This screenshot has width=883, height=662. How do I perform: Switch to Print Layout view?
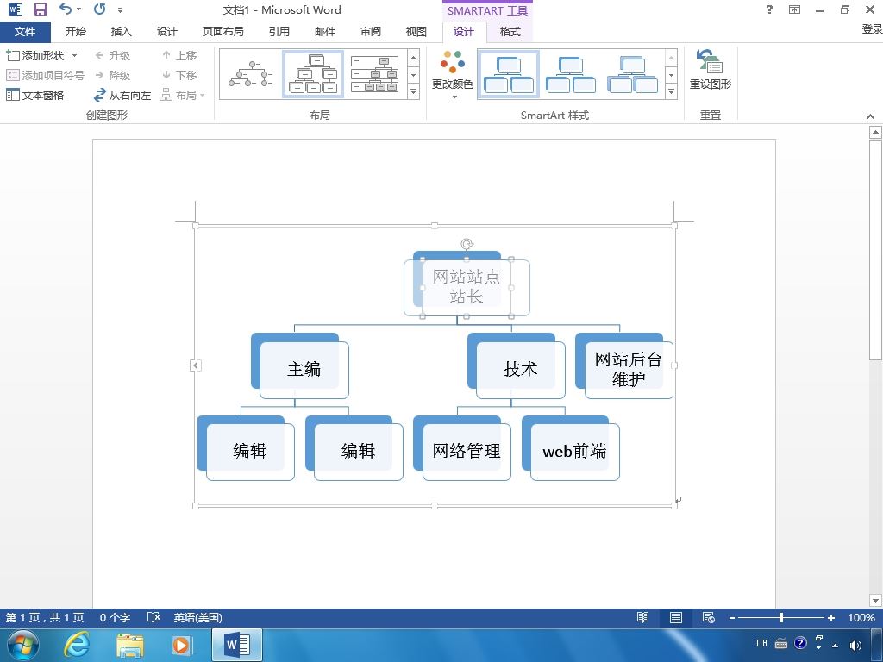[676, 617]
